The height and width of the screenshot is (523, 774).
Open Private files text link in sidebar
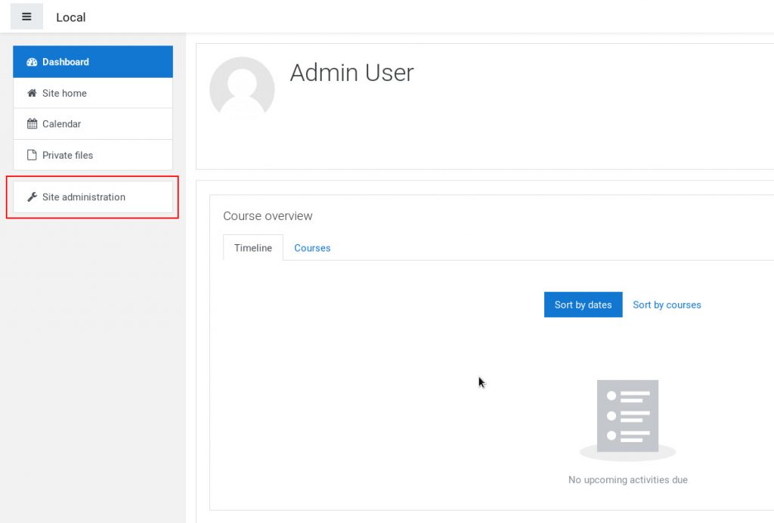(67, 155)
